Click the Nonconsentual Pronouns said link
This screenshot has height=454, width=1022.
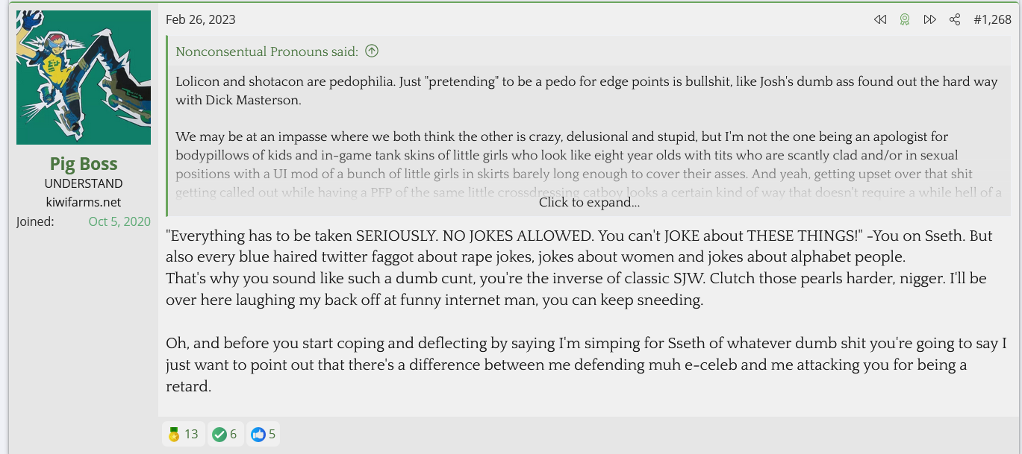click(267, 51)
